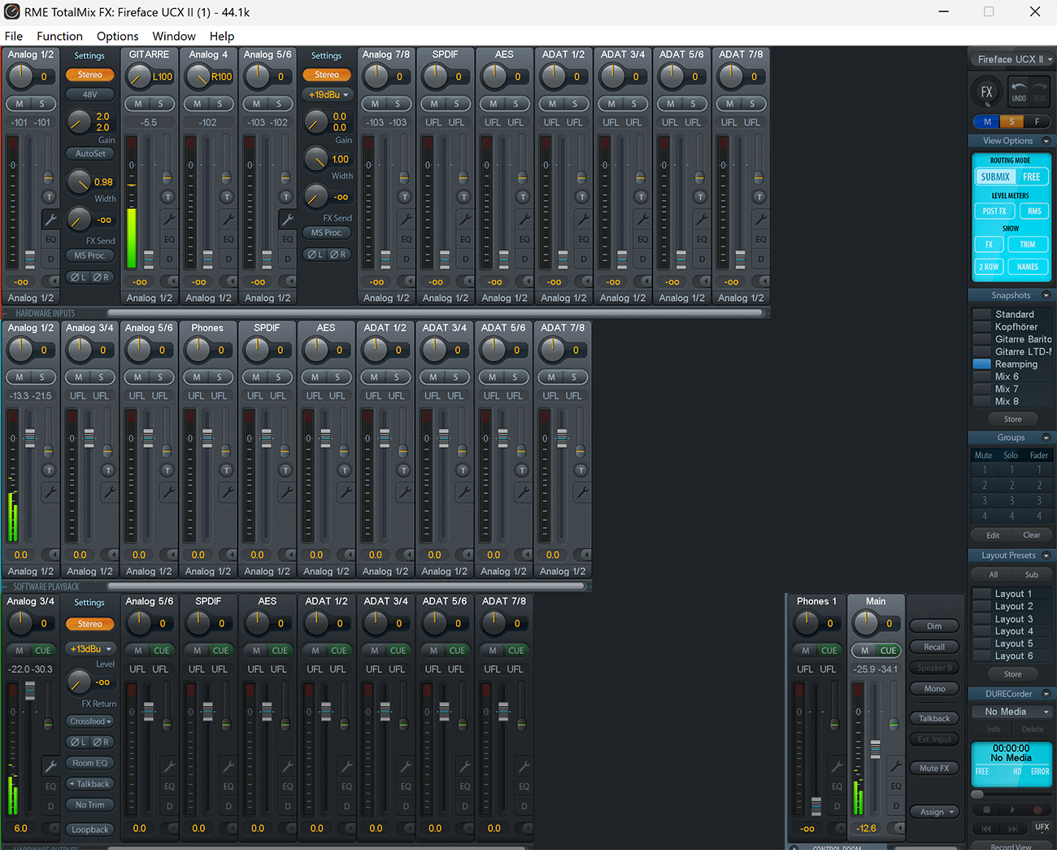Mute the GITARRE input channel
This screenshot has width=1057, height=850.
point(138,104)
